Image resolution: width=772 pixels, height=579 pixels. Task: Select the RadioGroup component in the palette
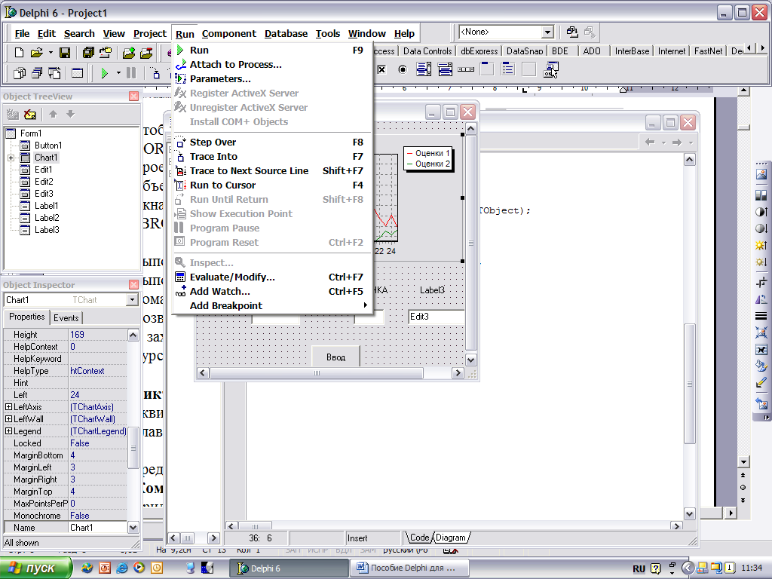tap(507, 69)
